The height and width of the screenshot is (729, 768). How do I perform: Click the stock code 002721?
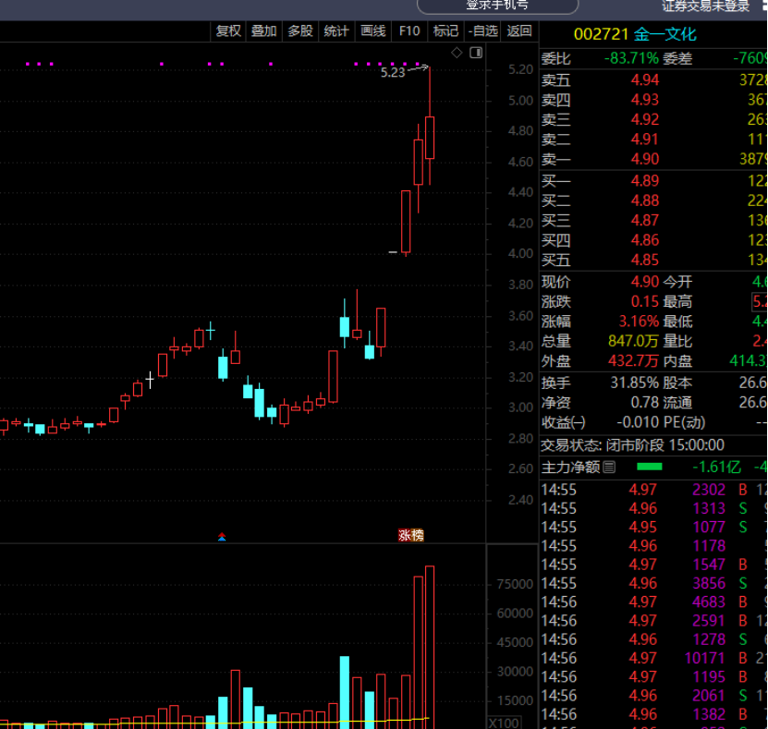(x=601, y=34)
